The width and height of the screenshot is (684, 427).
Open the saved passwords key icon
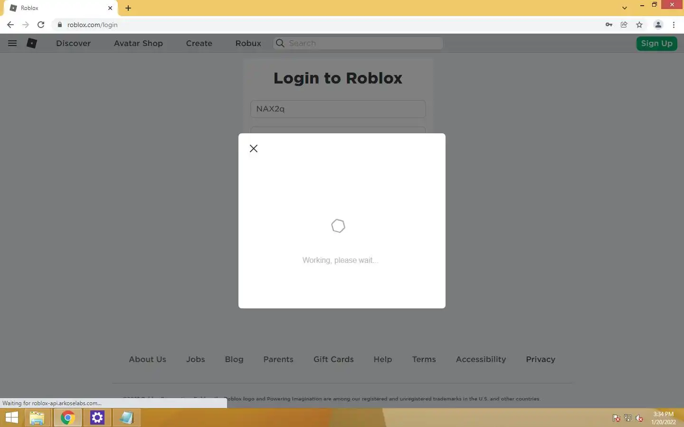[609, 25]
